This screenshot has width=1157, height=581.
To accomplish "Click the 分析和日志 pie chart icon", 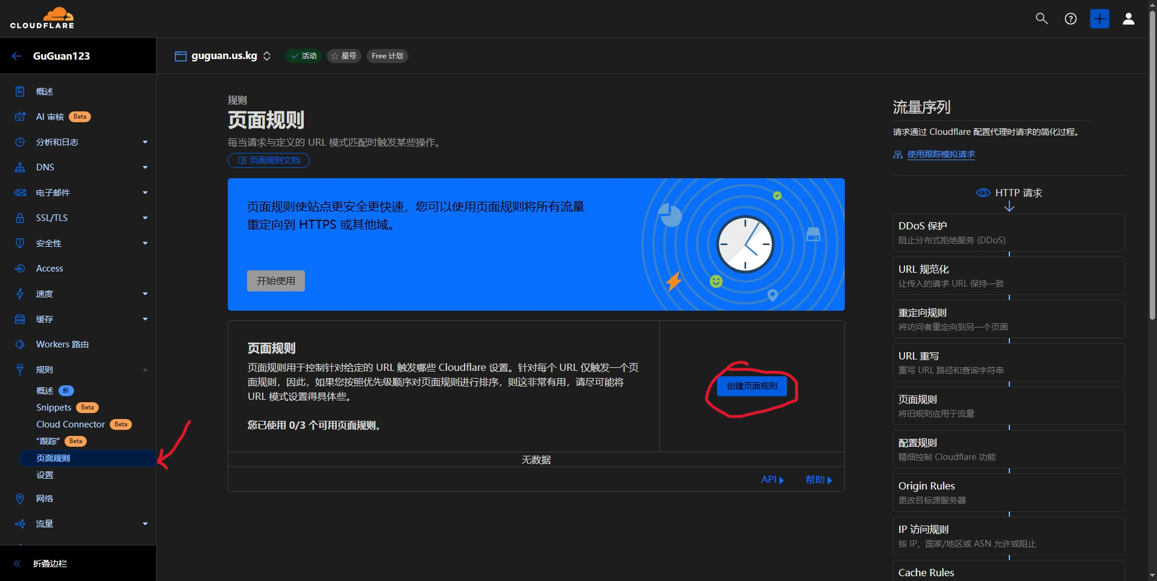I will pos(20,142).
